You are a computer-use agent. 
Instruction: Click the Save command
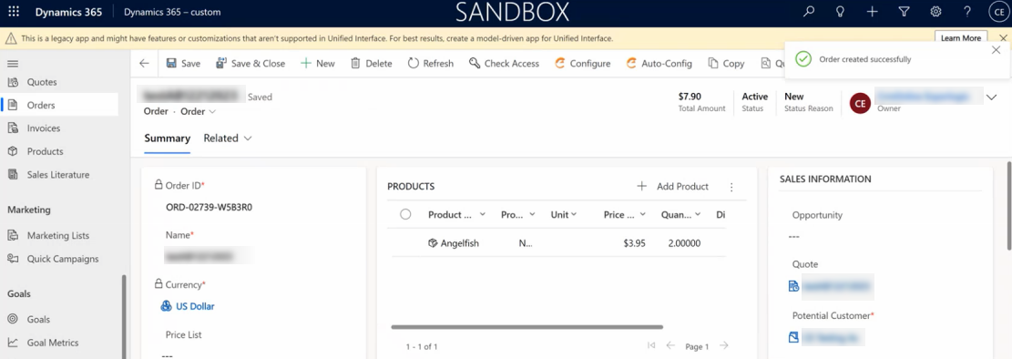click(x=183, y=63)
